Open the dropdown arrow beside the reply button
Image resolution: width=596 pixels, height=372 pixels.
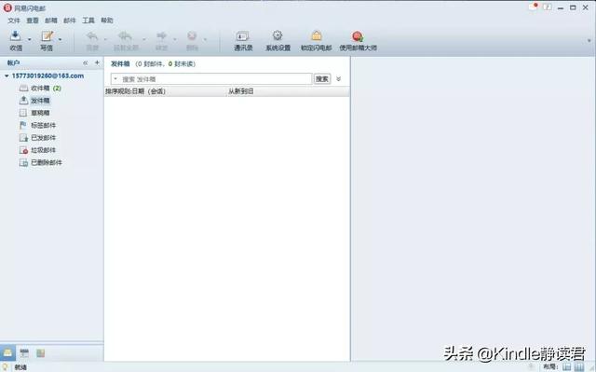[x=105, y=39]
